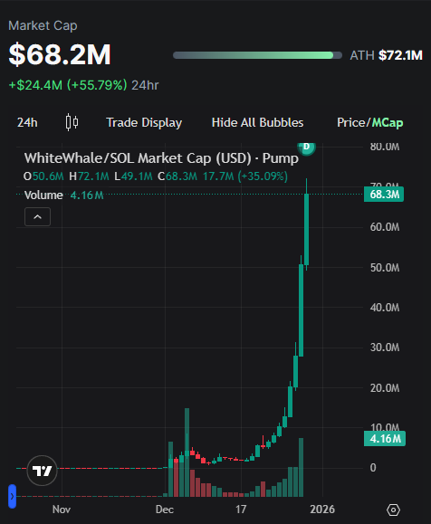The image size is (431, 524).
Task: Click the TradingView logo on chart
Action: [x=43, y=471]
